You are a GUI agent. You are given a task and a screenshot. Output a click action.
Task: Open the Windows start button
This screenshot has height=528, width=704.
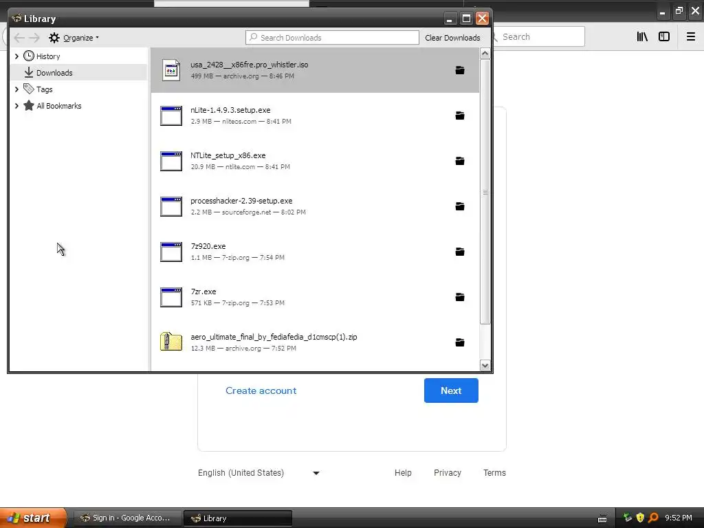(x=33, y=518)
